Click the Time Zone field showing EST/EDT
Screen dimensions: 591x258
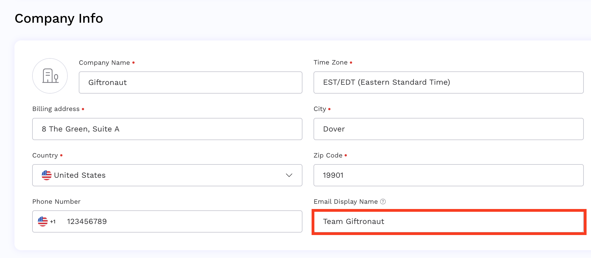448,82
